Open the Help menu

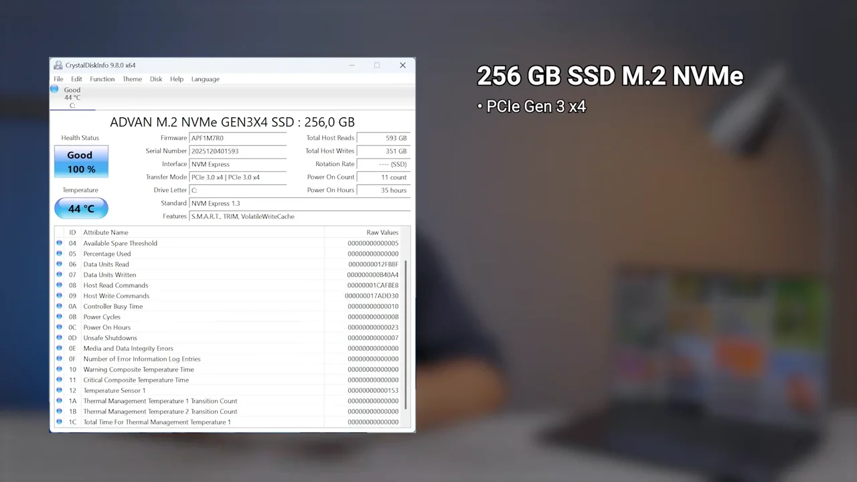[x=177, y=79]
